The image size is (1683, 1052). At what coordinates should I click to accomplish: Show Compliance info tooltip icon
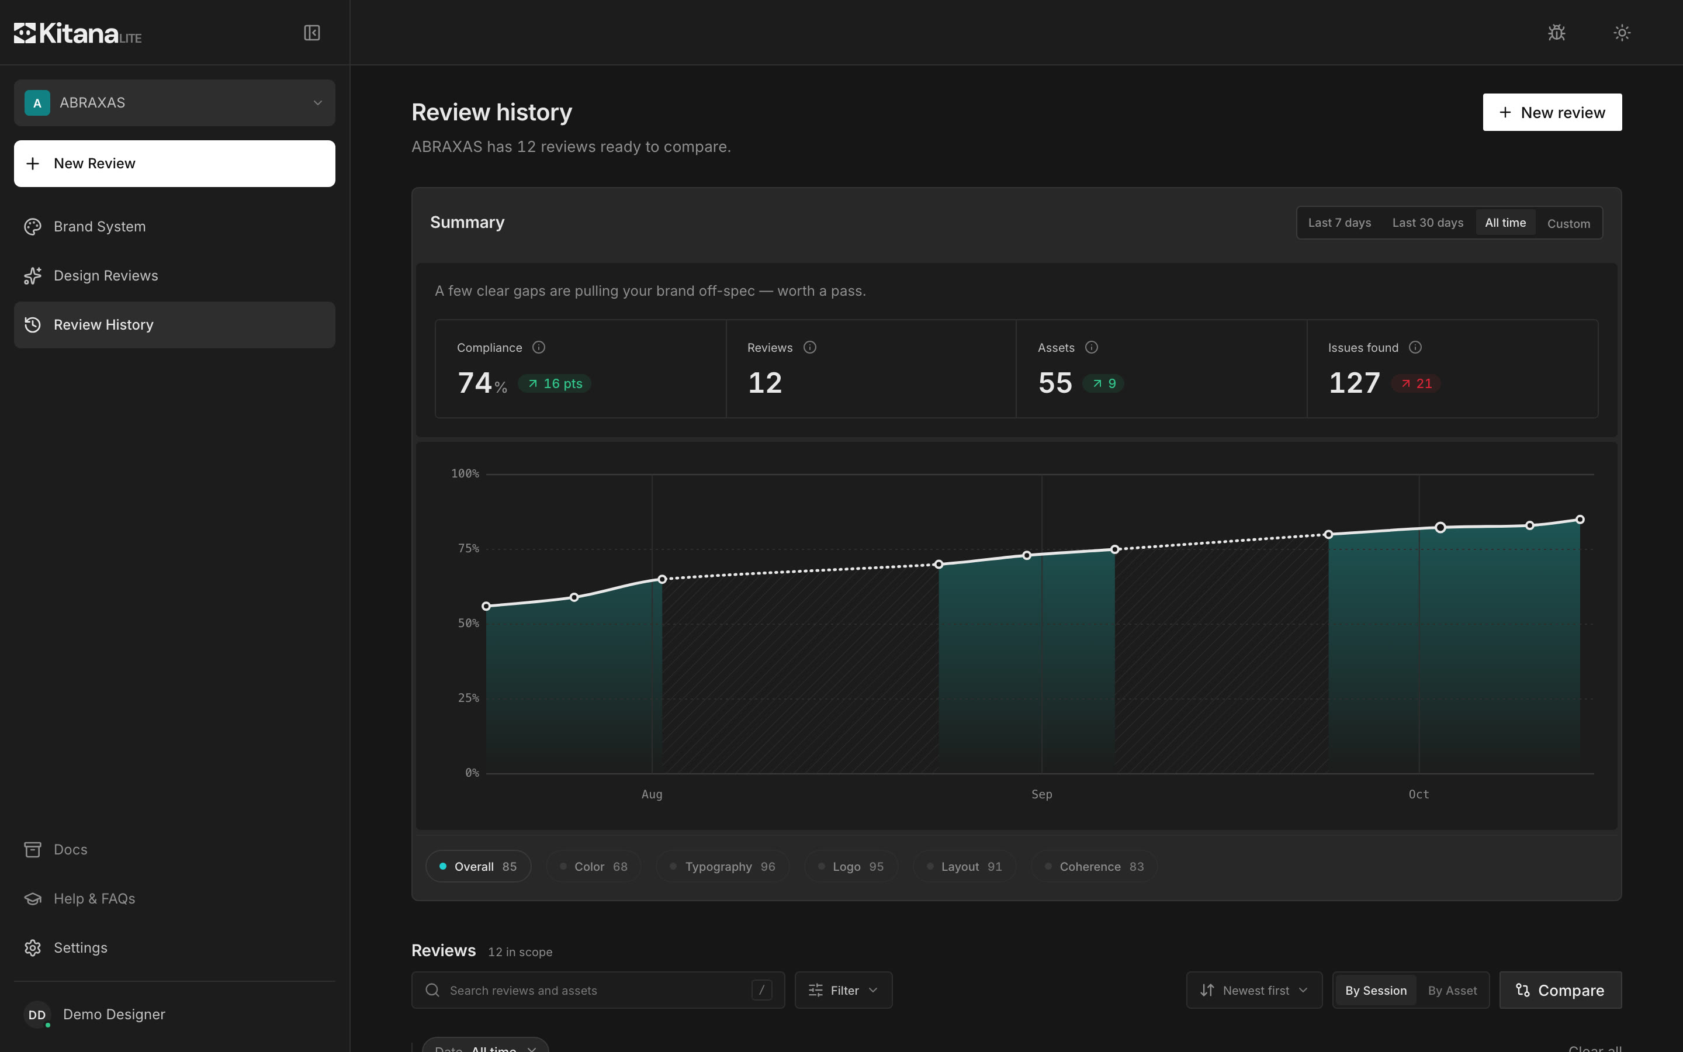point(538,347)
